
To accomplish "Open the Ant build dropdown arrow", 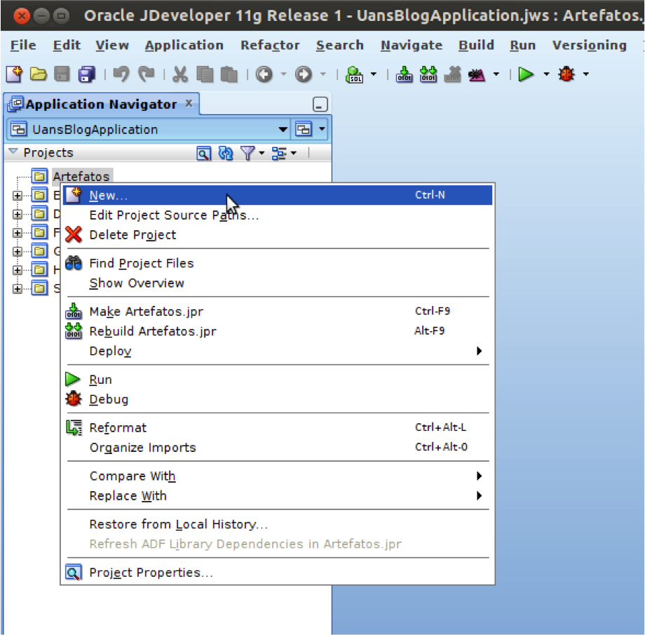I will (x=496, y=74).
